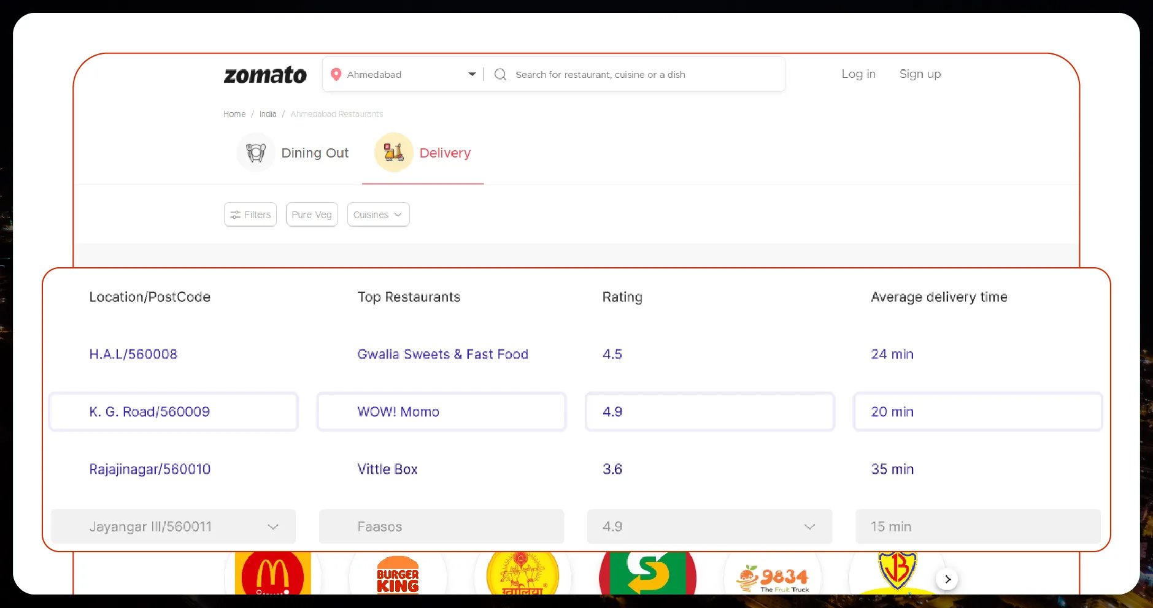Click the Zomato logo
Viewport: 1153px width, 608px height.
point(265,75)
